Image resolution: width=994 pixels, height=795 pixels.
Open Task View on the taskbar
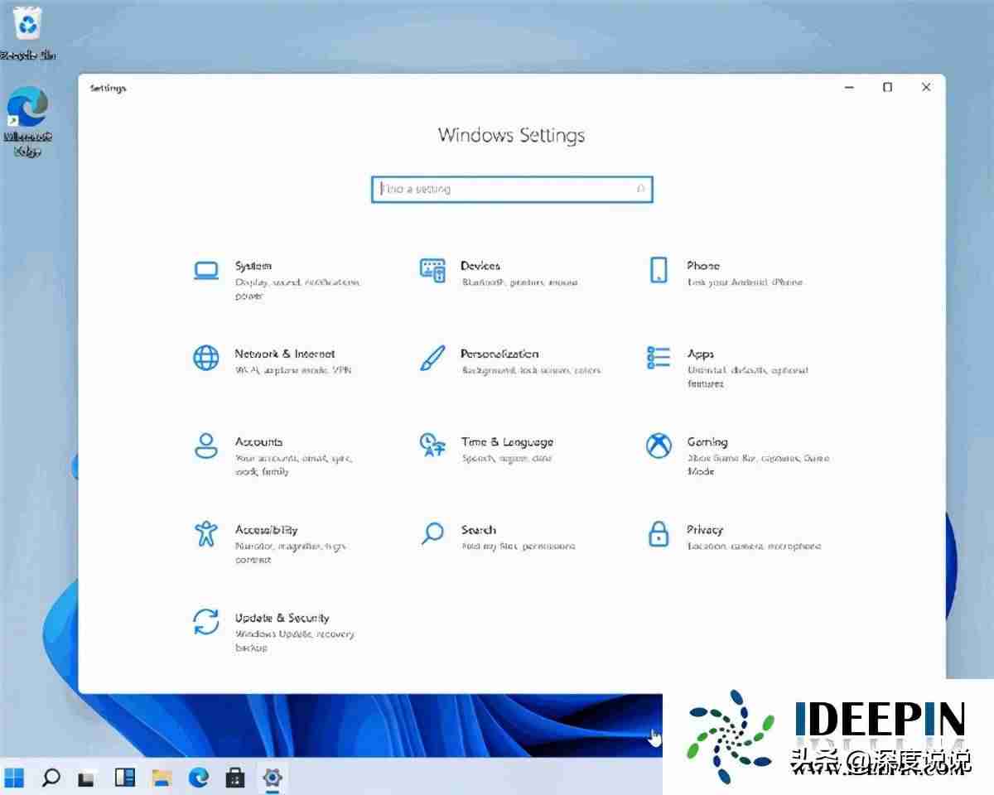[x=86, y=778]
